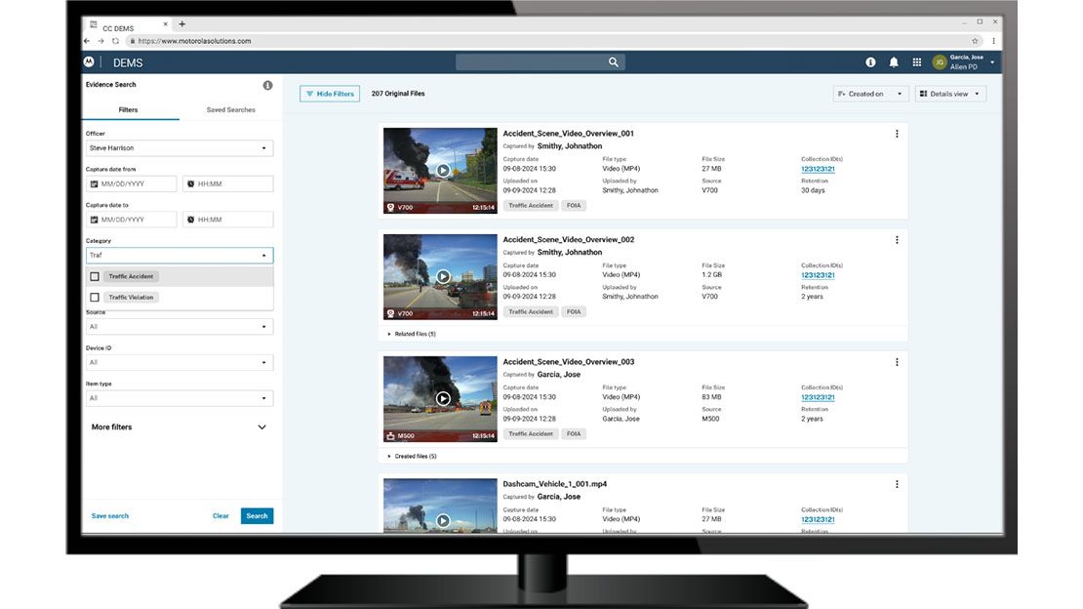The width and height of the screenshot is (1083, 609).
Task: Click the Hide Filters button
Action: [330, 94]
